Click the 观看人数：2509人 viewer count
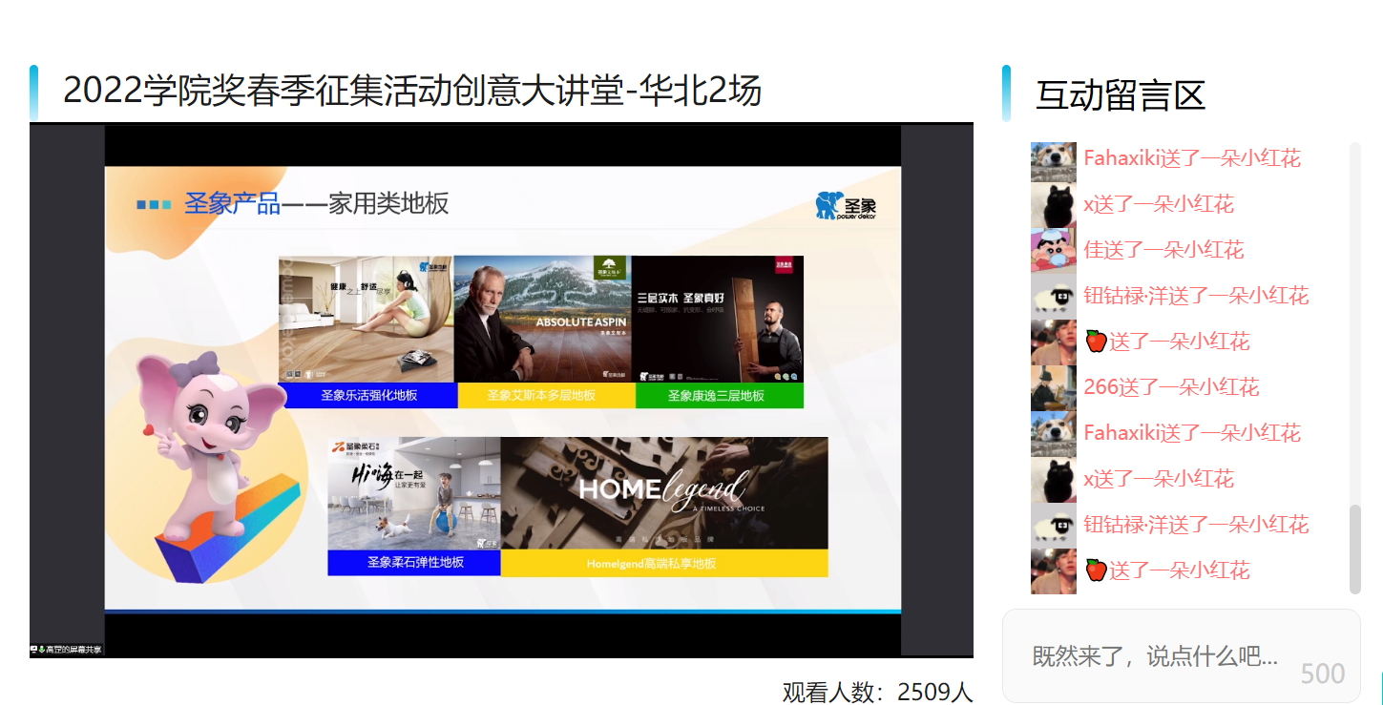This screenshot has width=1383, height=705. (877, 692)
